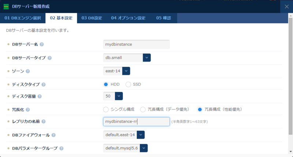Select HDD disk type radio button
293x157 pixels.
coord(106,84)
